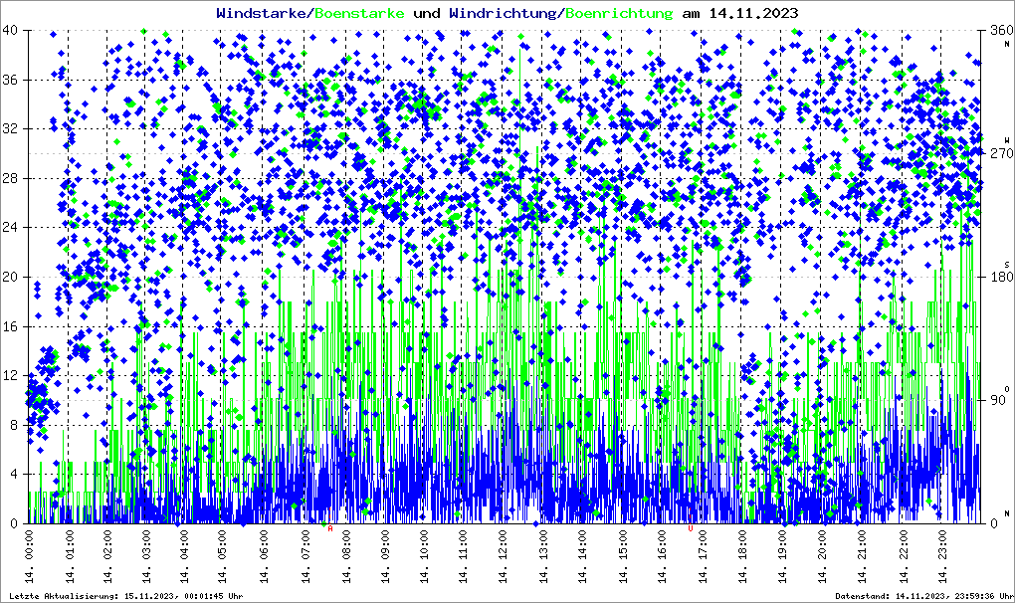Click the '14. 08:00' time axis label
Image resolution: width=1015 pixels, height=603 pixels.
pos(345,557)
